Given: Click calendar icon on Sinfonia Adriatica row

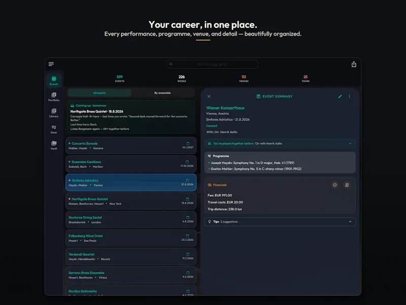Looking at the screenshot, I should tap(187, 180).
